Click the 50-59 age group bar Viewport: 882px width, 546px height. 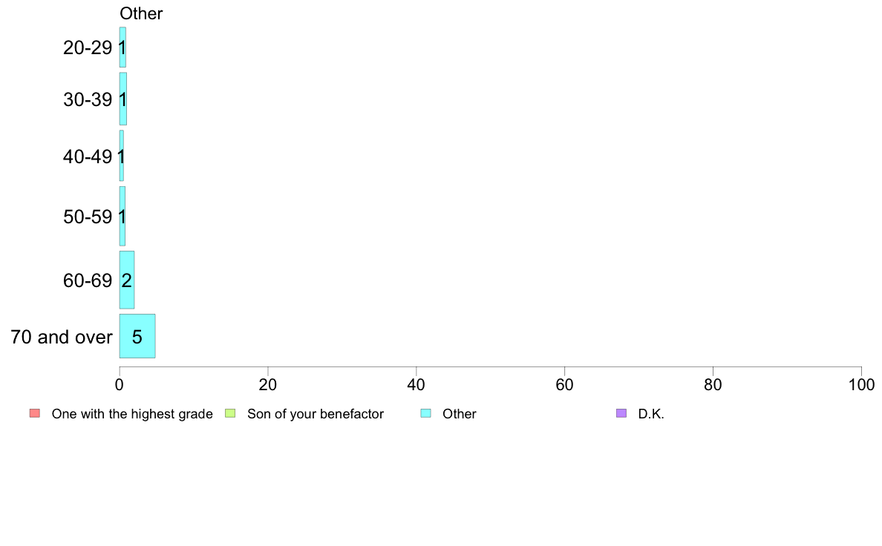[122, 217]
